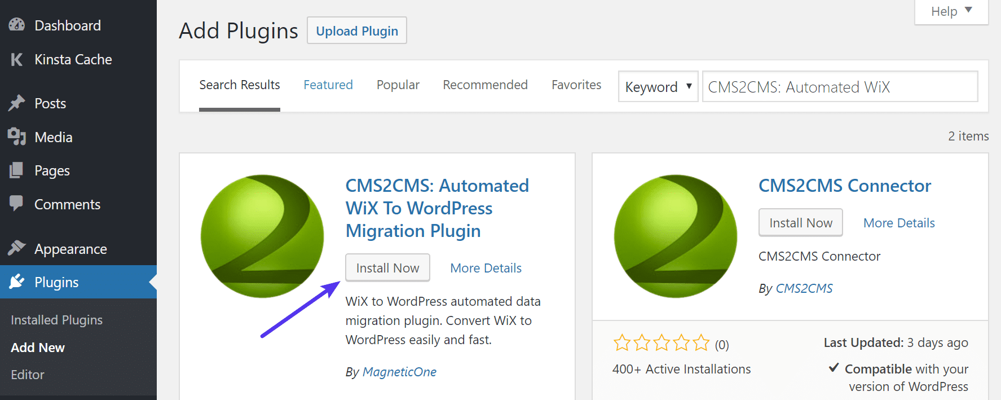This screenshot has height=400, width=1001.
Task: Click the Add Plugins page heading
Action: pos(239,30)
